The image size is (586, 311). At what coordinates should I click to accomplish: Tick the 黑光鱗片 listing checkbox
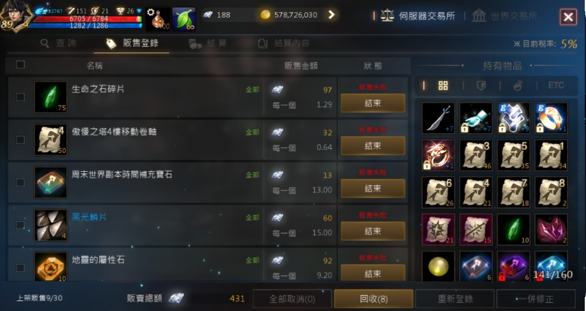point(21,225)
